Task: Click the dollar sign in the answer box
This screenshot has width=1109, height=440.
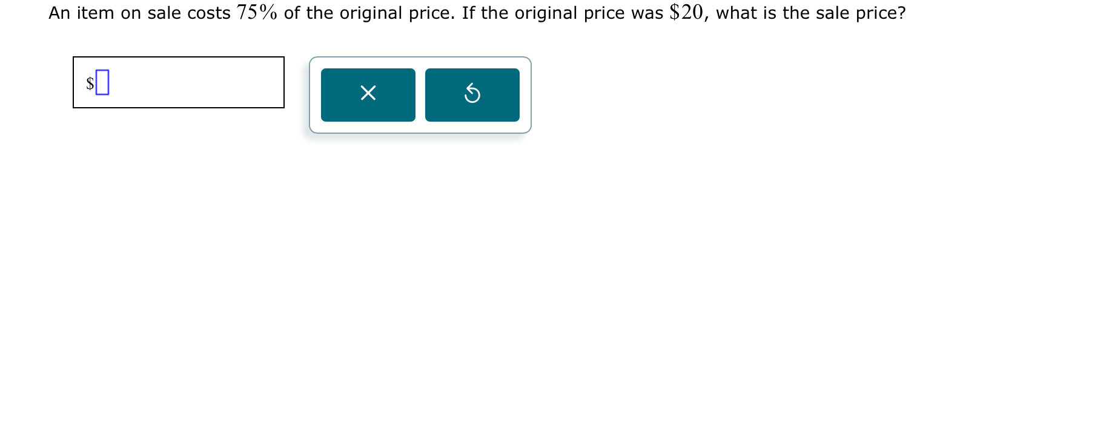Action: 90,83
